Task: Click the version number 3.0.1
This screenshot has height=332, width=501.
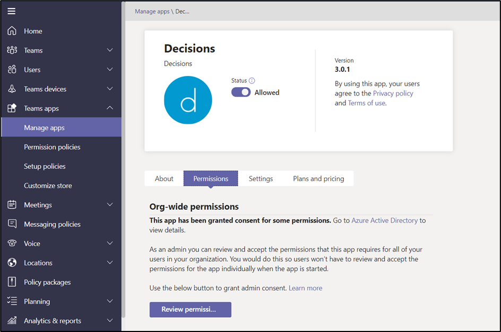Action: tap(342, 70)
